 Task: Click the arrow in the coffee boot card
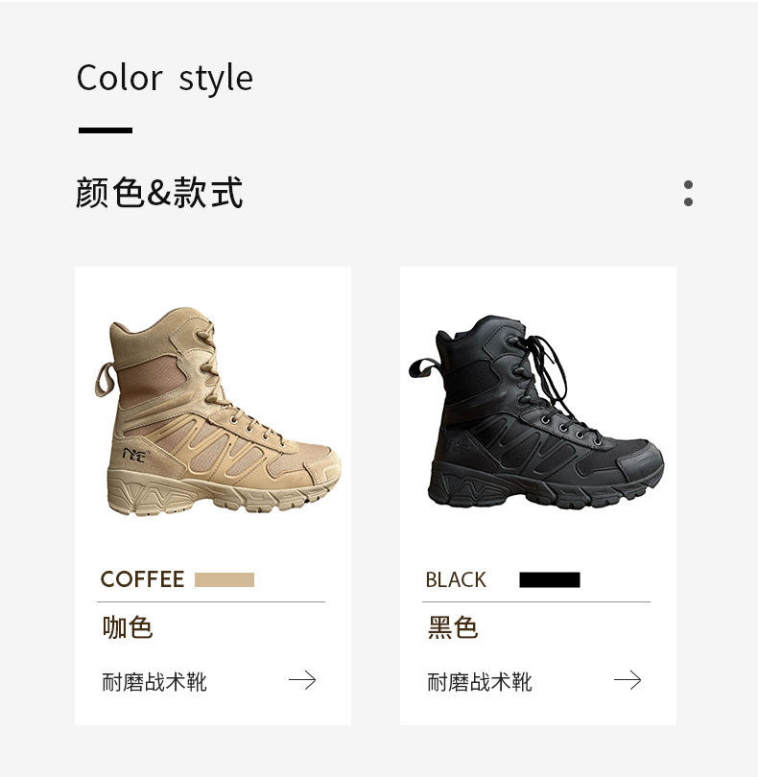[302, 680]
